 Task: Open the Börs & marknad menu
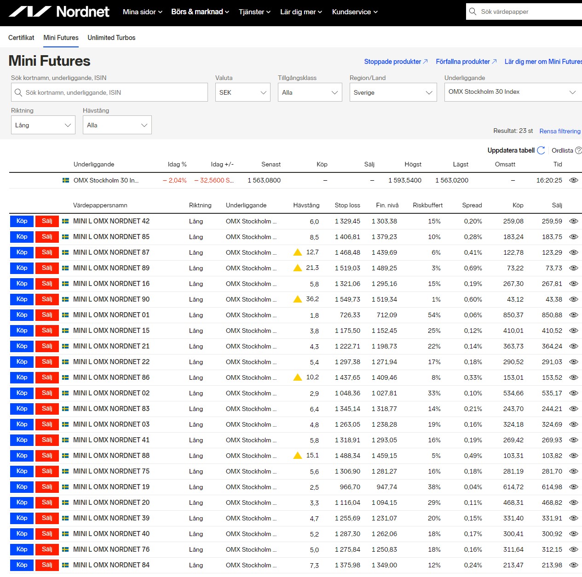click(200, 12)
